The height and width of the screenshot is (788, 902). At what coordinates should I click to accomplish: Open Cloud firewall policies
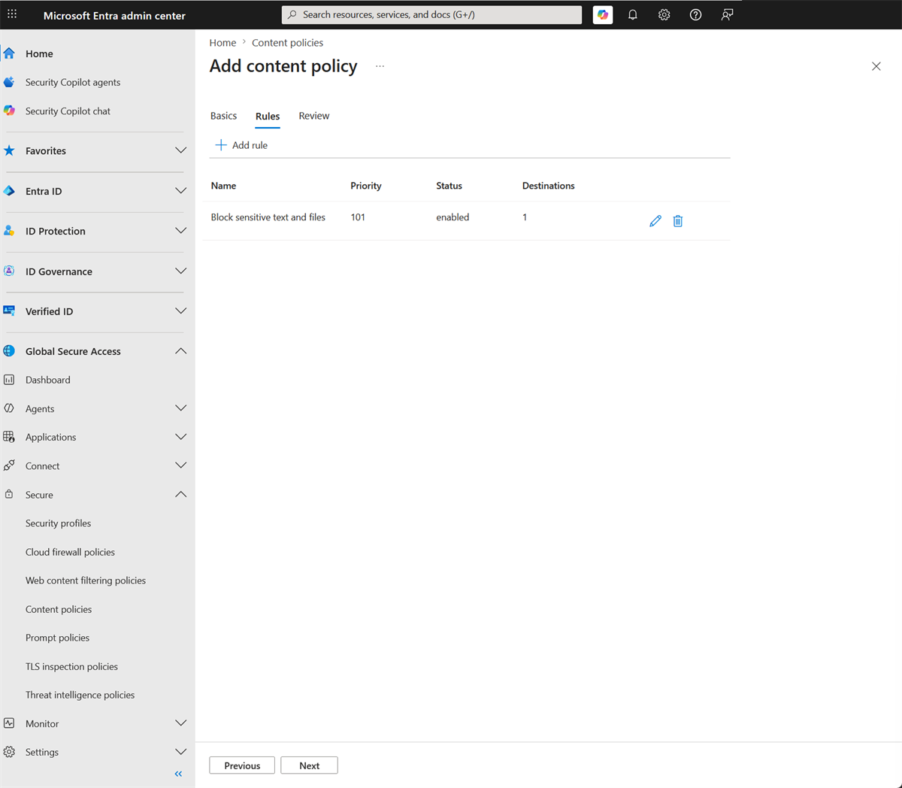(70, 552)
